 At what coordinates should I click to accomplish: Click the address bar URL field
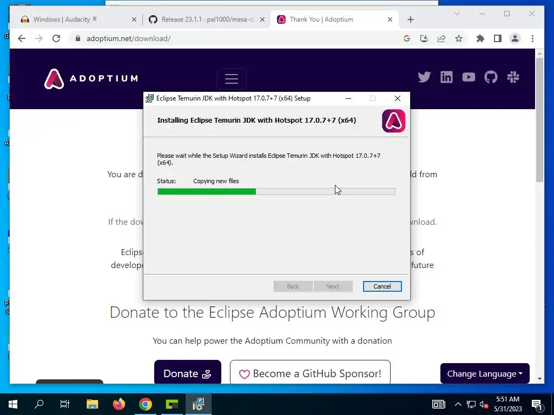(237, 38)
